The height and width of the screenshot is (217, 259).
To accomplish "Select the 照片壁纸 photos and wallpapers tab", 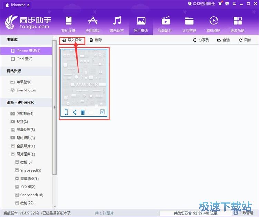I will pyautogui.click(x=141, y=24).
